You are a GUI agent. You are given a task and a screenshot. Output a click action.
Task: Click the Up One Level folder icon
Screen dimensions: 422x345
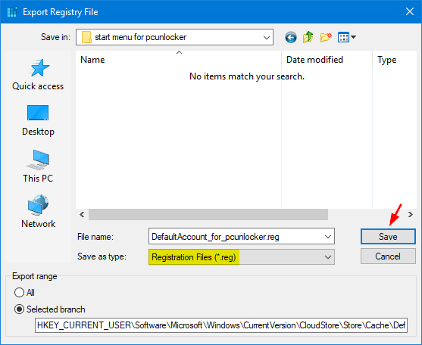coord(308,37)
